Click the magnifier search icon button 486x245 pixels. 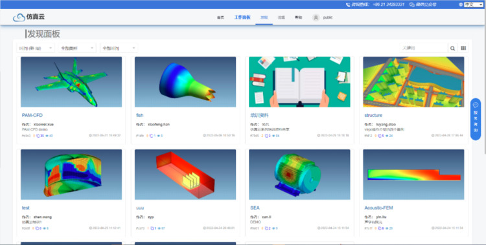[452, 48]
